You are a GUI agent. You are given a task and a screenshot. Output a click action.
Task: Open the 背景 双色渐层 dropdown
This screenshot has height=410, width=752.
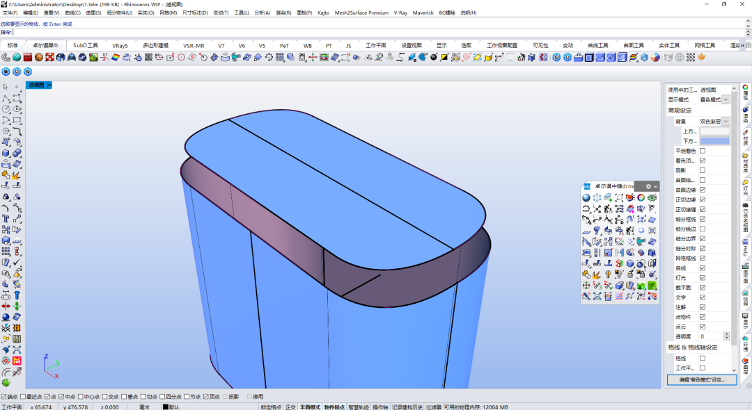coord(726,122)
